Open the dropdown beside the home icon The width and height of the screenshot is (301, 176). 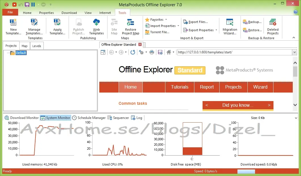click(173, 52)
